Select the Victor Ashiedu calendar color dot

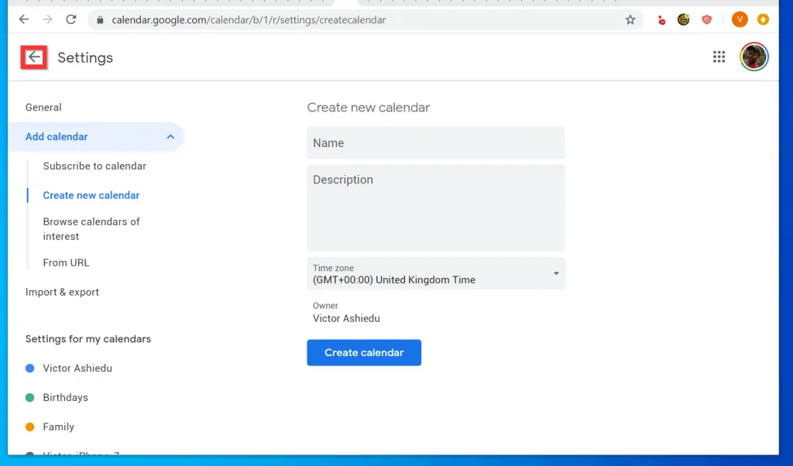29,368
